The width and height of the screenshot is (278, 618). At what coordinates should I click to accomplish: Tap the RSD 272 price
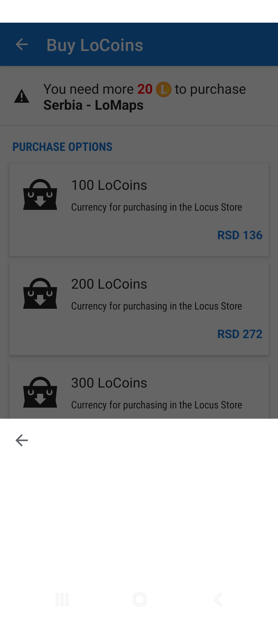240,334
